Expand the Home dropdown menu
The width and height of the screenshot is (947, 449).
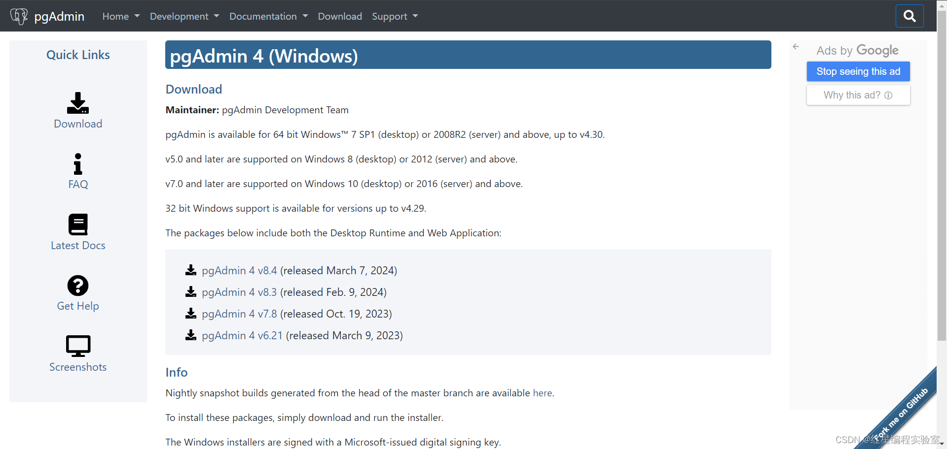[x=121, y=16]
